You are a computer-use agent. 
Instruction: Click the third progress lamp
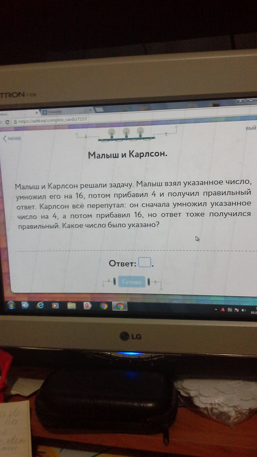point(140,131)
